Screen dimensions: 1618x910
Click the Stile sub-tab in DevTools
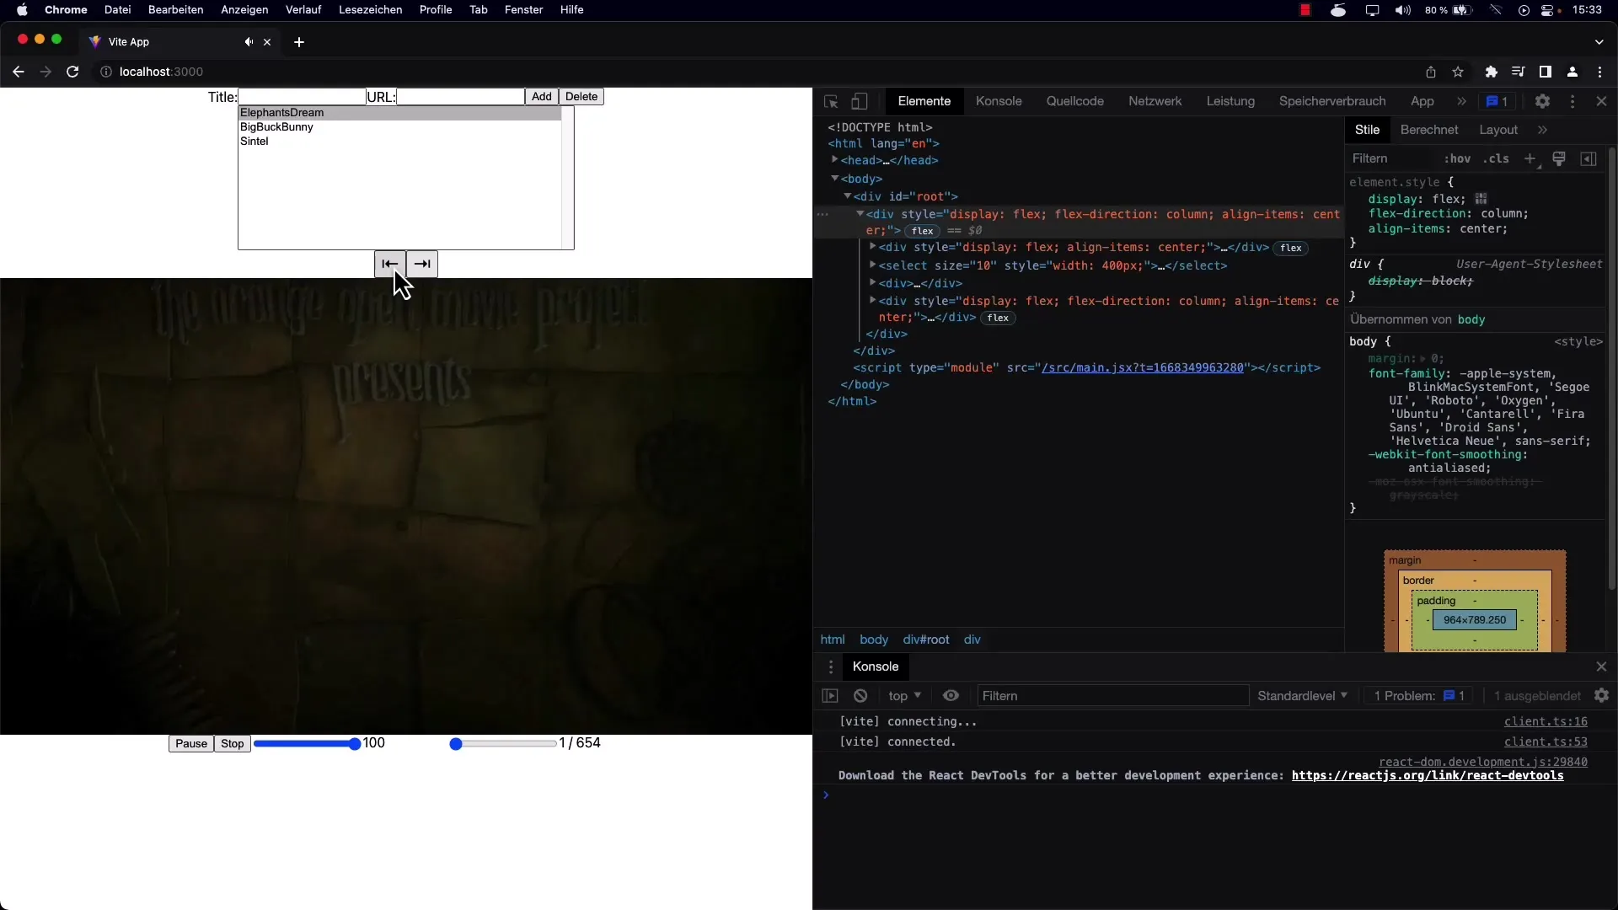1367,130
